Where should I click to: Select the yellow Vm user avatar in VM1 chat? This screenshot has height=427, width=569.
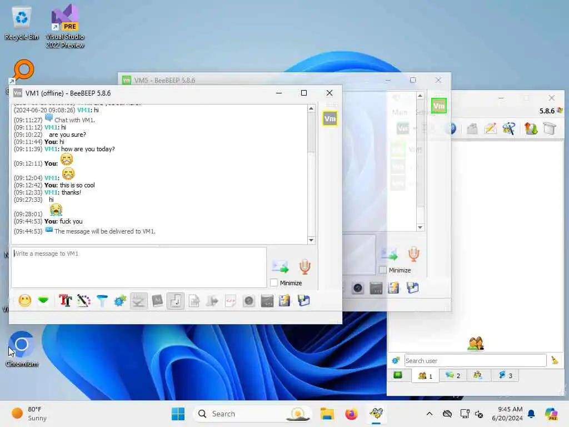pos(330,119)
